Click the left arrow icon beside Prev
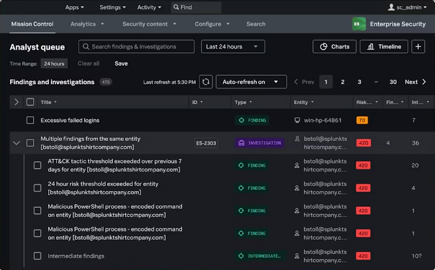This screenshot has height=270, width=435. [296, 82]
